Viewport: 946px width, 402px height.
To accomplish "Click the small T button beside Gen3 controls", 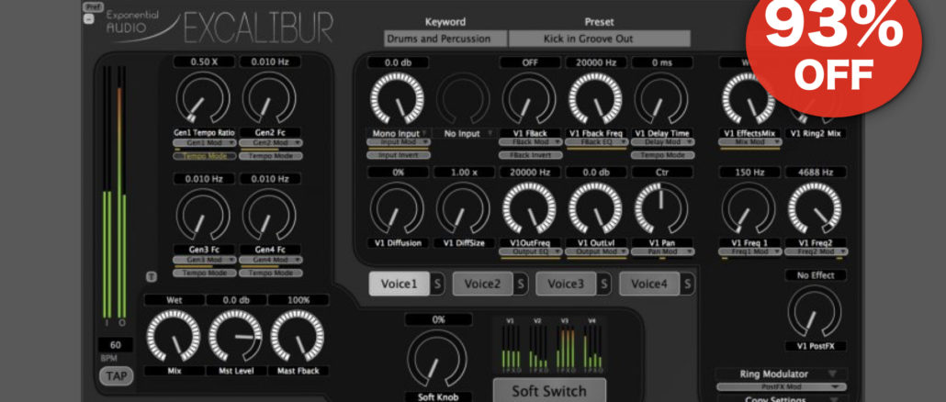I will click(151, 276).
